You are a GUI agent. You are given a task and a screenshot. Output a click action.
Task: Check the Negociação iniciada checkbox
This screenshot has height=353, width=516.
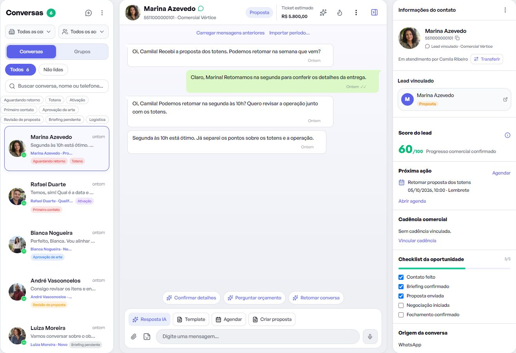(401, 305)
